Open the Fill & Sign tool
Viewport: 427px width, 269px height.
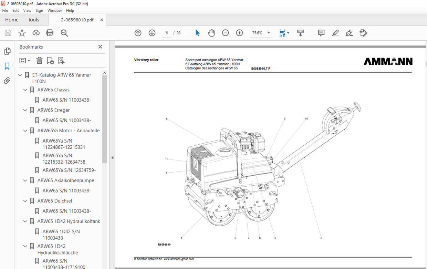[x=349, y=33]
